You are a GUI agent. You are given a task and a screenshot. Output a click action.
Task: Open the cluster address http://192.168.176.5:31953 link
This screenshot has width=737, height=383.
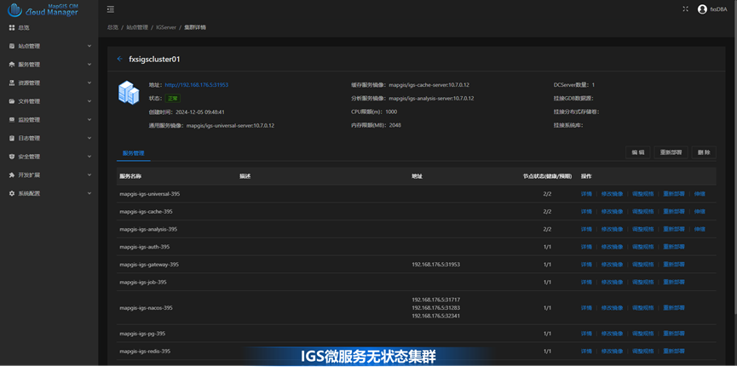coord(197,85)
